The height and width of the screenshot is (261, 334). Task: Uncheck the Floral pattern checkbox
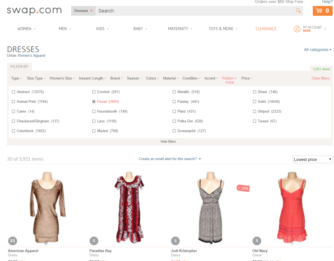(x=94, y=102)
